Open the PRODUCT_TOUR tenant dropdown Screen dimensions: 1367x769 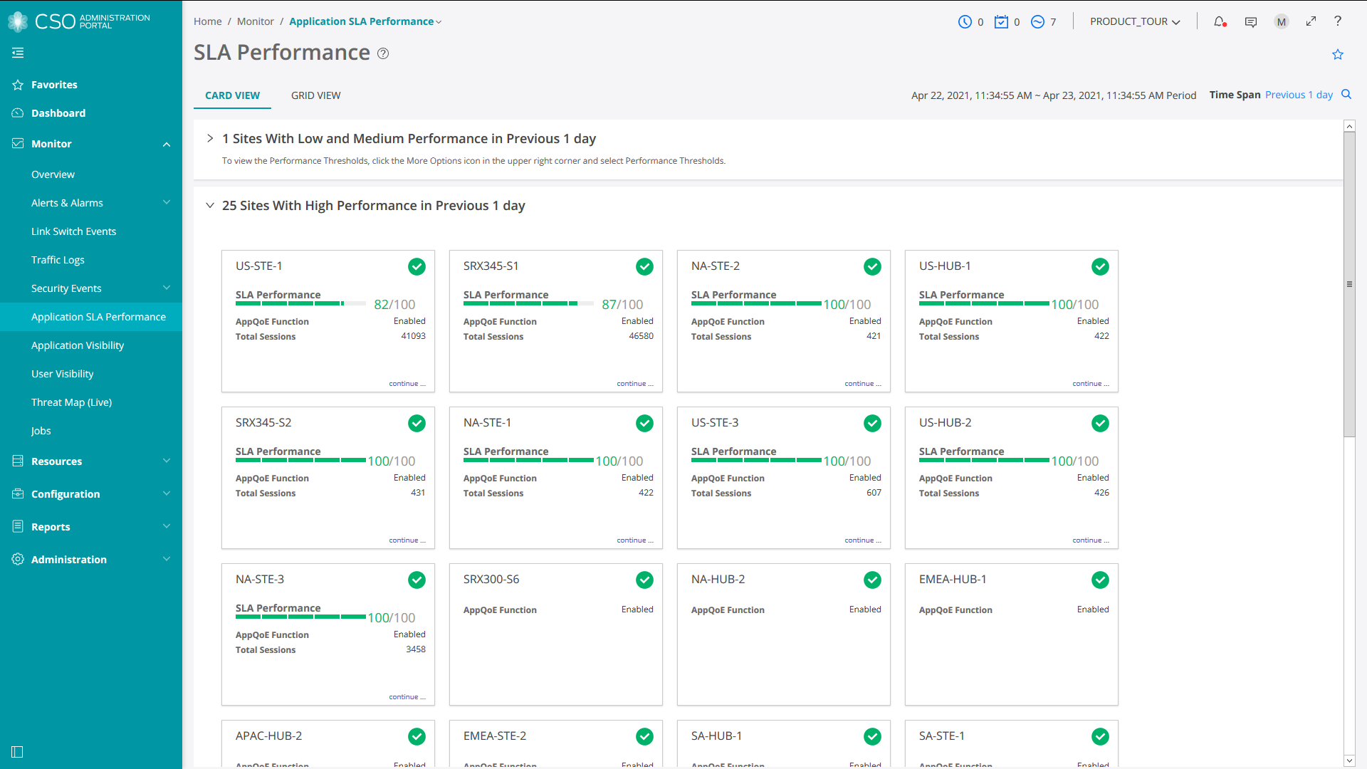1135,22
